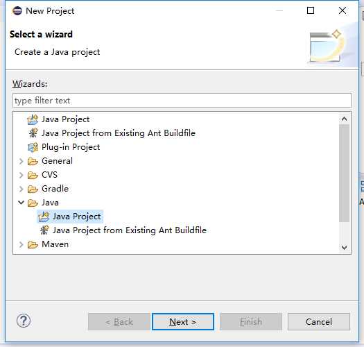The height and width of the screenshot is (347, 364).
Task: Click the wizard list scroll down arrow
Action: (345, 248)
